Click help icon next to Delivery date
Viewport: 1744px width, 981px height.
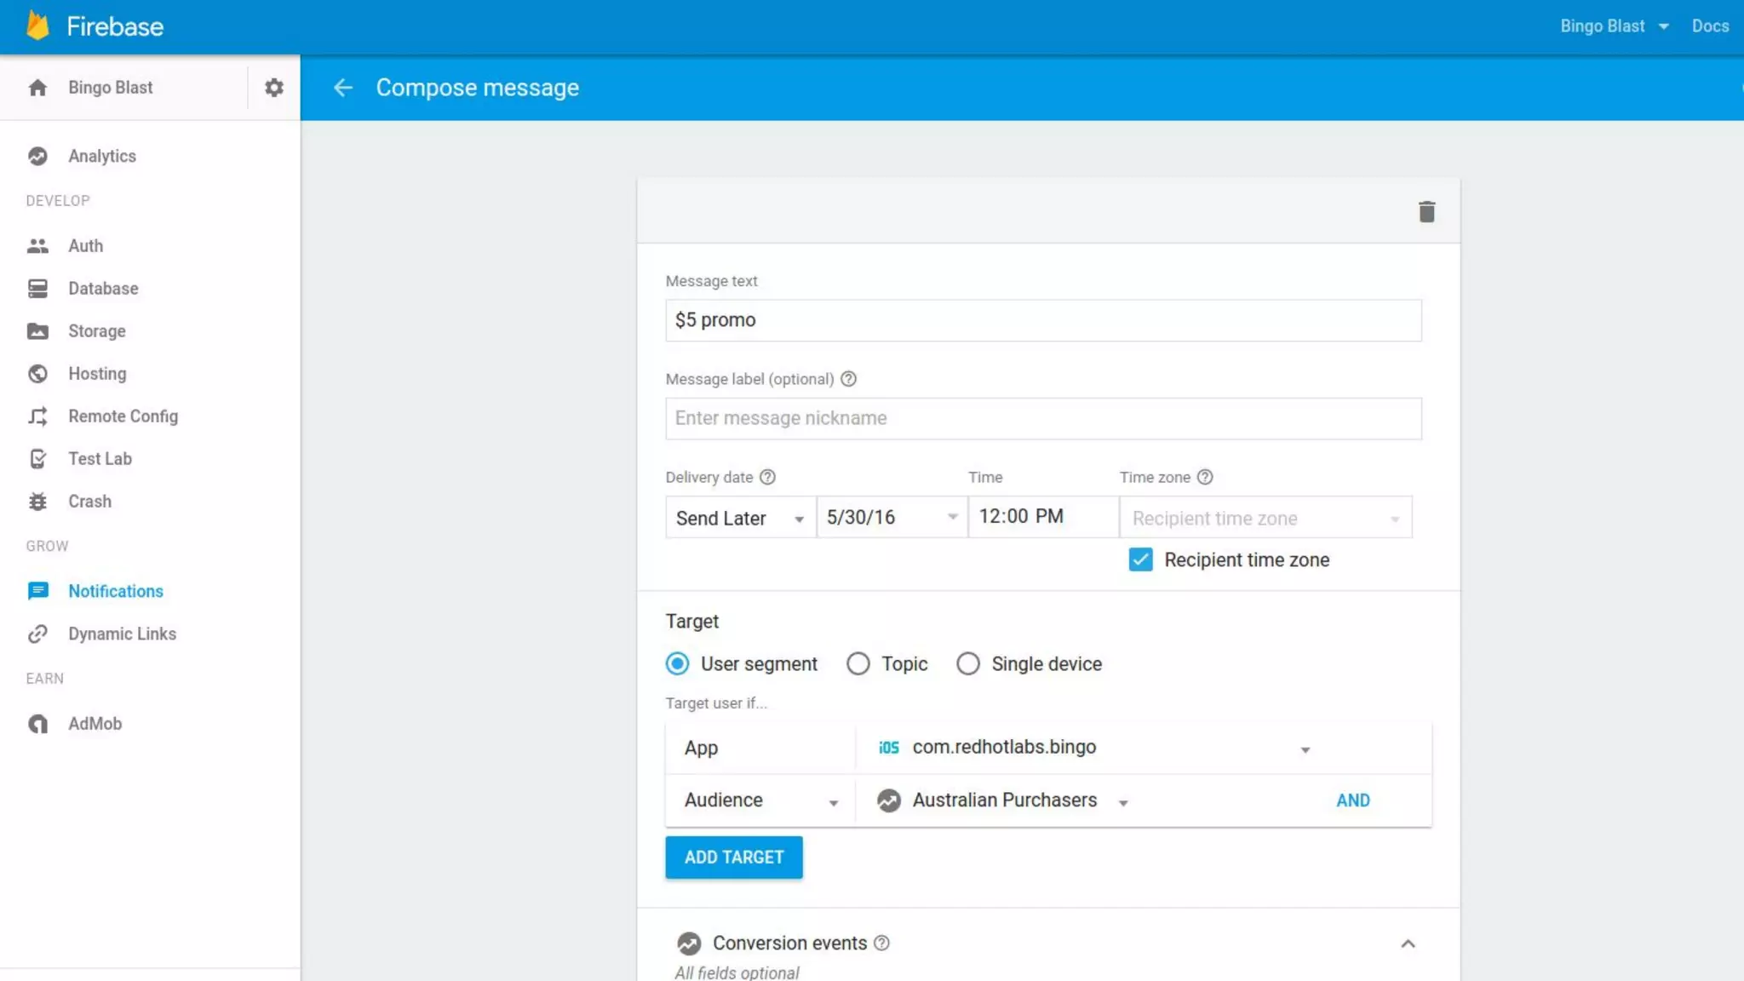767,477
